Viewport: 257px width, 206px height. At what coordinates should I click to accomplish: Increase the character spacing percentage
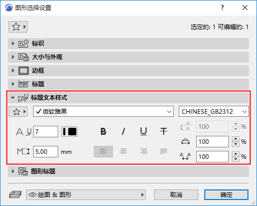[236, 154]
